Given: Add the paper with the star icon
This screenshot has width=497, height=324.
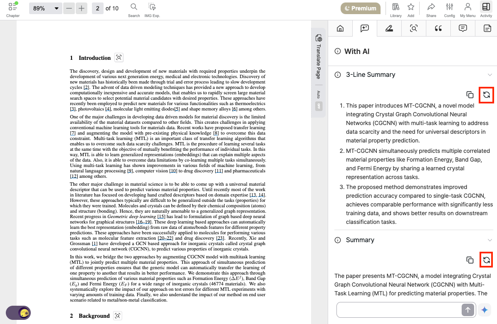Looking at the screenshot, I should (411, 10).
